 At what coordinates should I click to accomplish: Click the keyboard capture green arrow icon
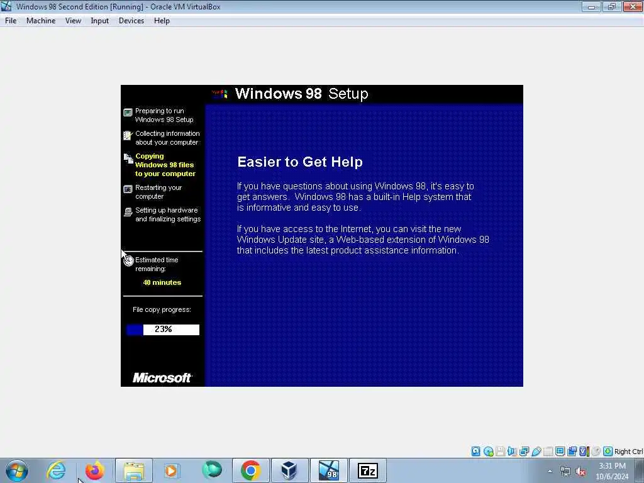(x=608, y=452)
